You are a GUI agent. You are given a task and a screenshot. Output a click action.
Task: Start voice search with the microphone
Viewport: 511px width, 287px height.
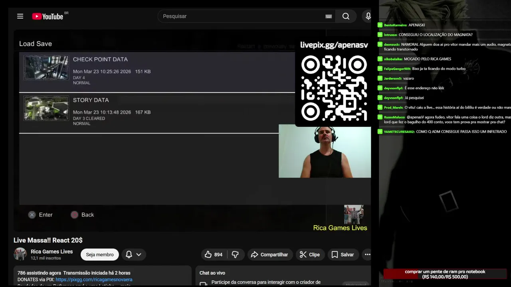(368, 16)
